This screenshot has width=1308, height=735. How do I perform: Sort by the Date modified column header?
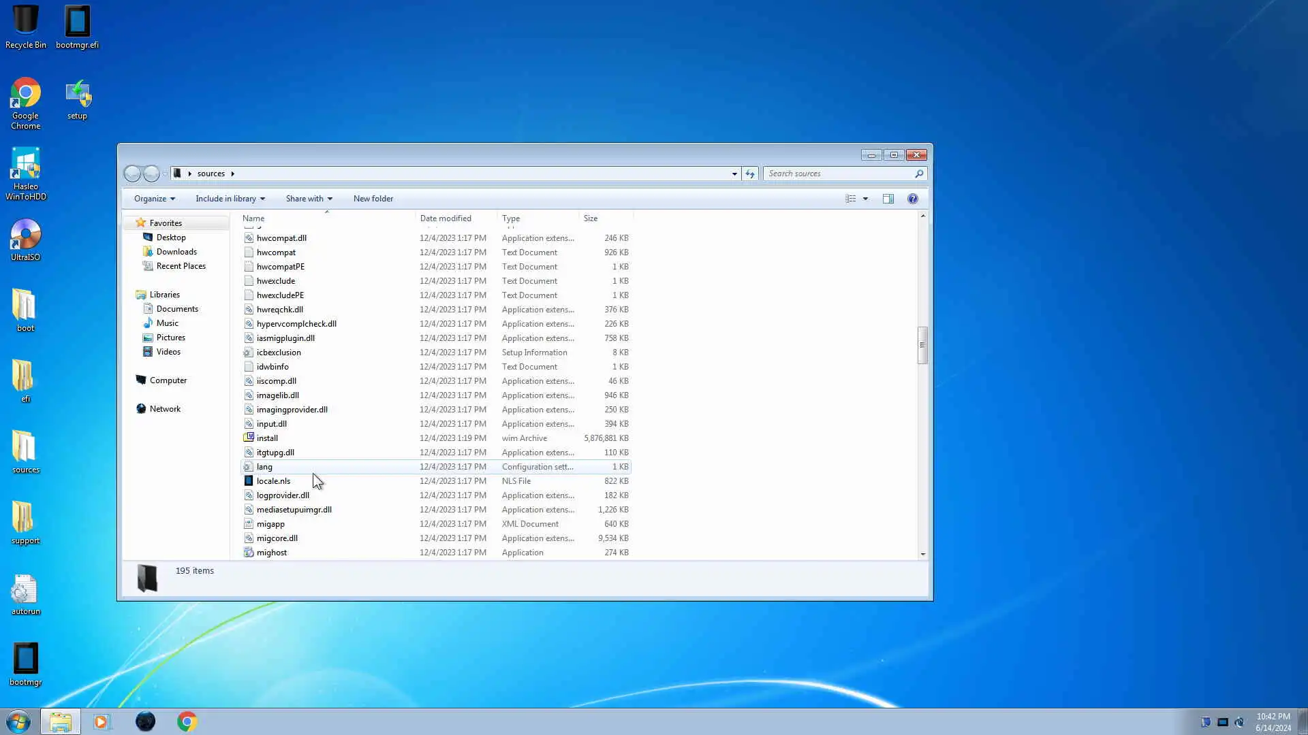(446, 218)
